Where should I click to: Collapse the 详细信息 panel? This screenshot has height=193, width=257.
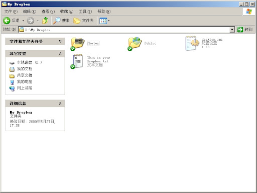tap(60, 104)
